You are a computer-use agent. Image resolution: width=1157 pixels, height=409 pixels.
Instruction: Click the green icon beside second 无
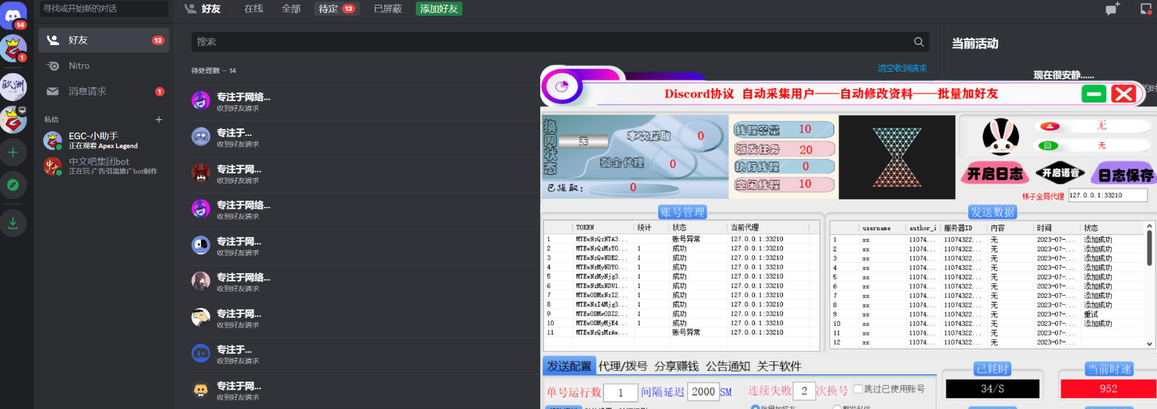tap(1048, 145)
